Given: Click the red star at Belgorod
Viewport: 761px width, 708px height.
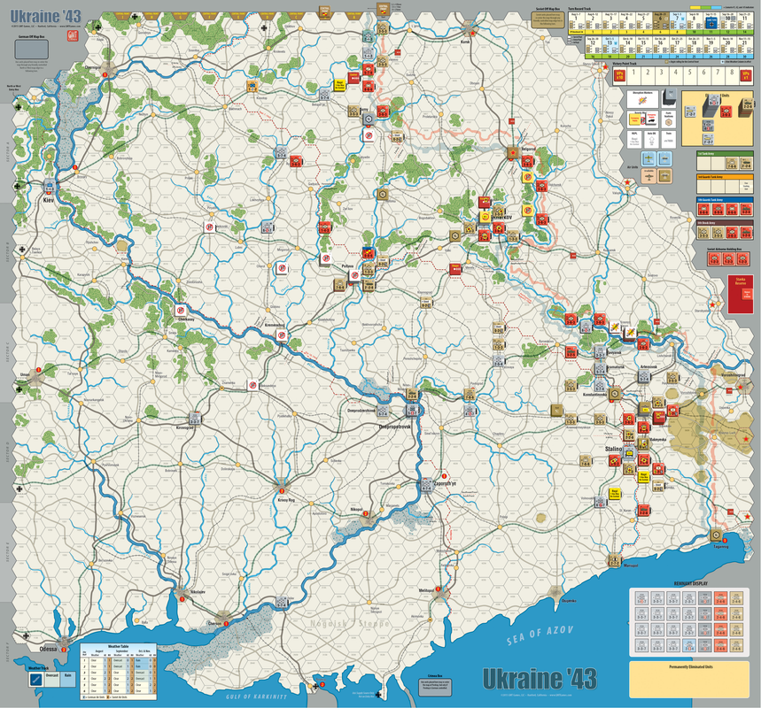Looking at the screenshot, I should coord(512,154).
